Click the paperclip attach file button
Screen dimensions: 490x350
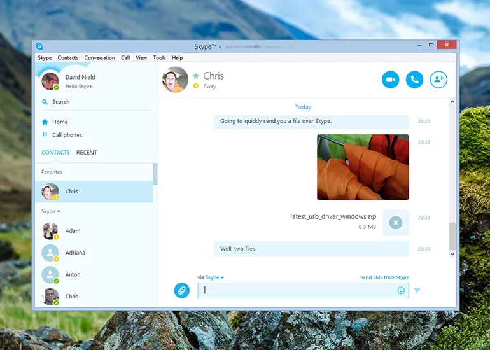click(x=181, y=290)
